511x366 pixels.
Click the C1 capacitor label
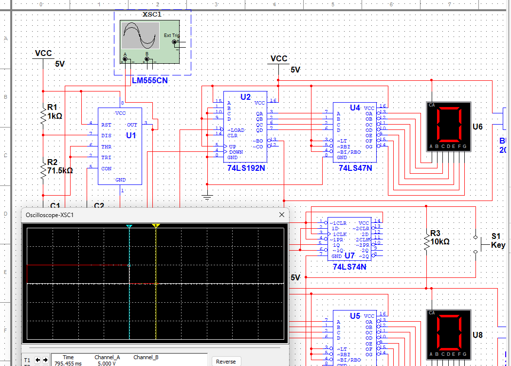[x=55, y=205]
